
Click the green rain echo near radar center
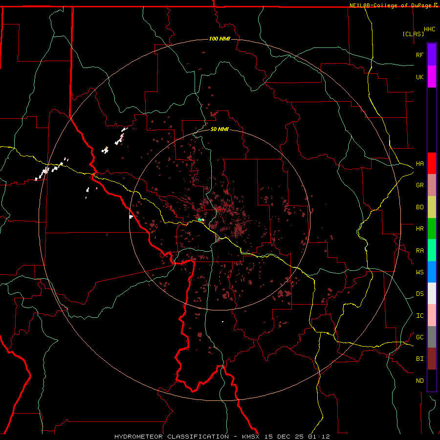pyautogui.click(x=199, y=220)
